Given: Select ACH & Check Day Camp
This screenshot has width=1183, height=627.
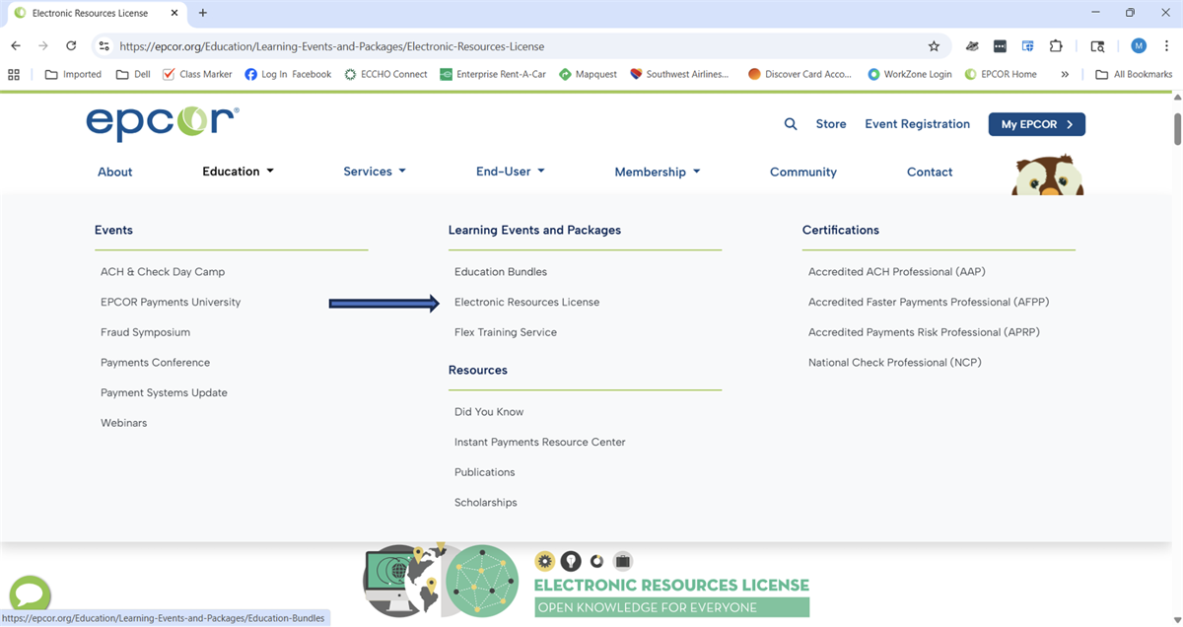Looking at the screenshot, I should (x=163, y=272).
